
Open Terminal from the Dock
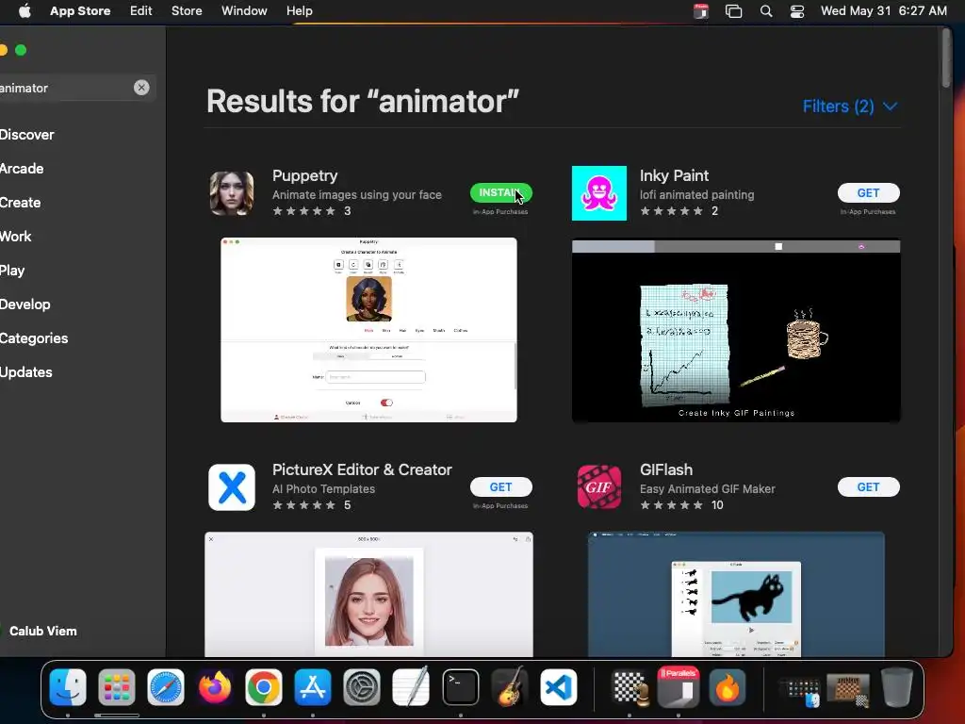pyautogui.click(x=460, y=687)
